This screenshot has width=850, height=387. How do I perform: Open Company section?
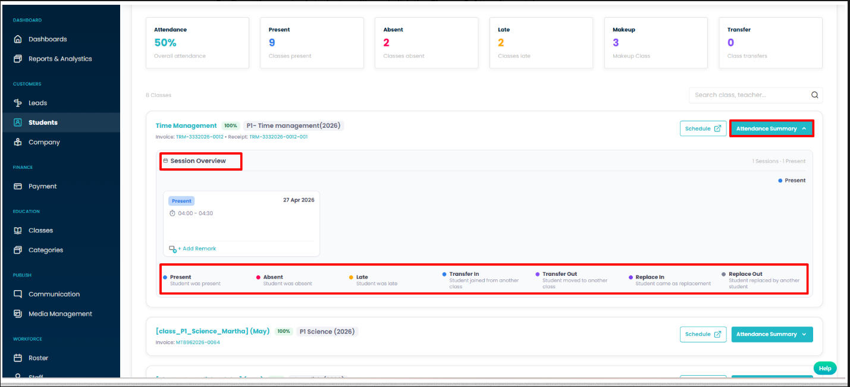(x=44, y=142)
